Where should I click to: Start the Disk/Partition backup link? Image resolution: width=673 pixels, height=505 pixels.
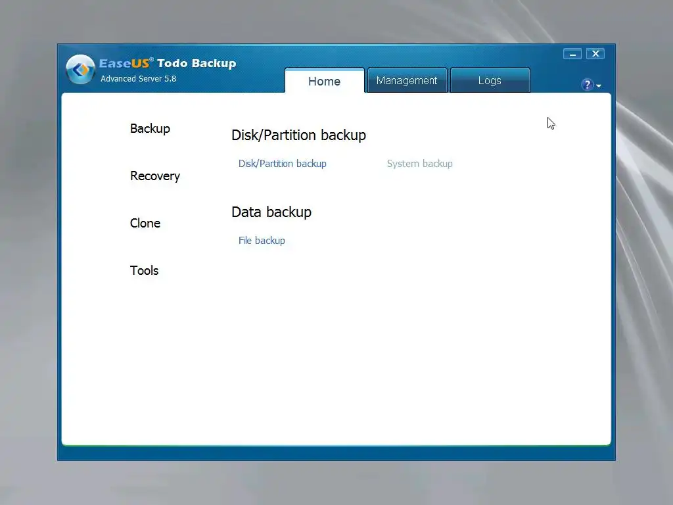pyautogui.click(x=283, y=164)
